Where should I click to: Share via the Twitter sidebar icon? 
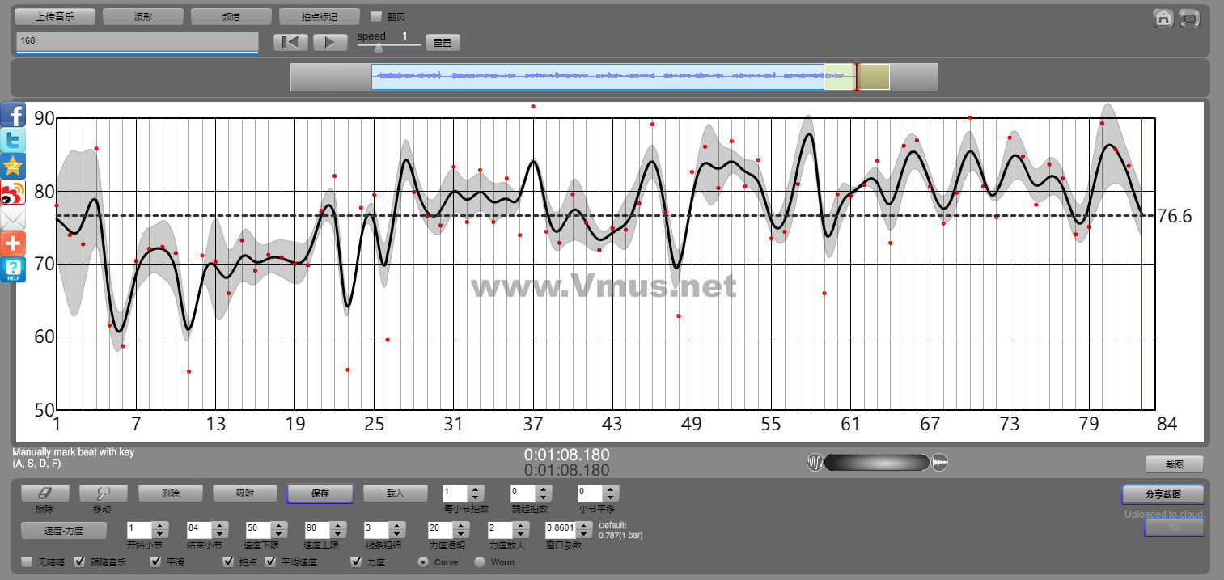click(13, 140)
